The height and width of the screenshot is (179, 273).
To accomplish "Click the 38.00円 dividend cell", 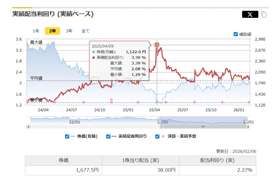I will 140,170.
